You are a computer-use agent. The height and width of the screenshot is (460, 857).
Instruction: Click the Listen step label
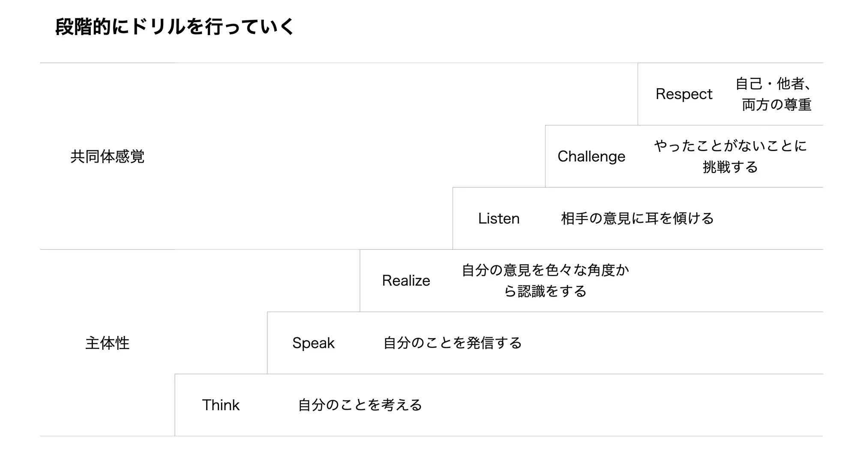tap(499, 219)
